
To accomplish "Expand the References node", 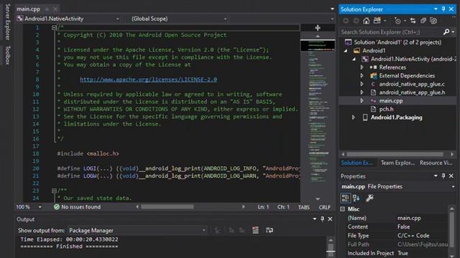I will coord(362,67).
